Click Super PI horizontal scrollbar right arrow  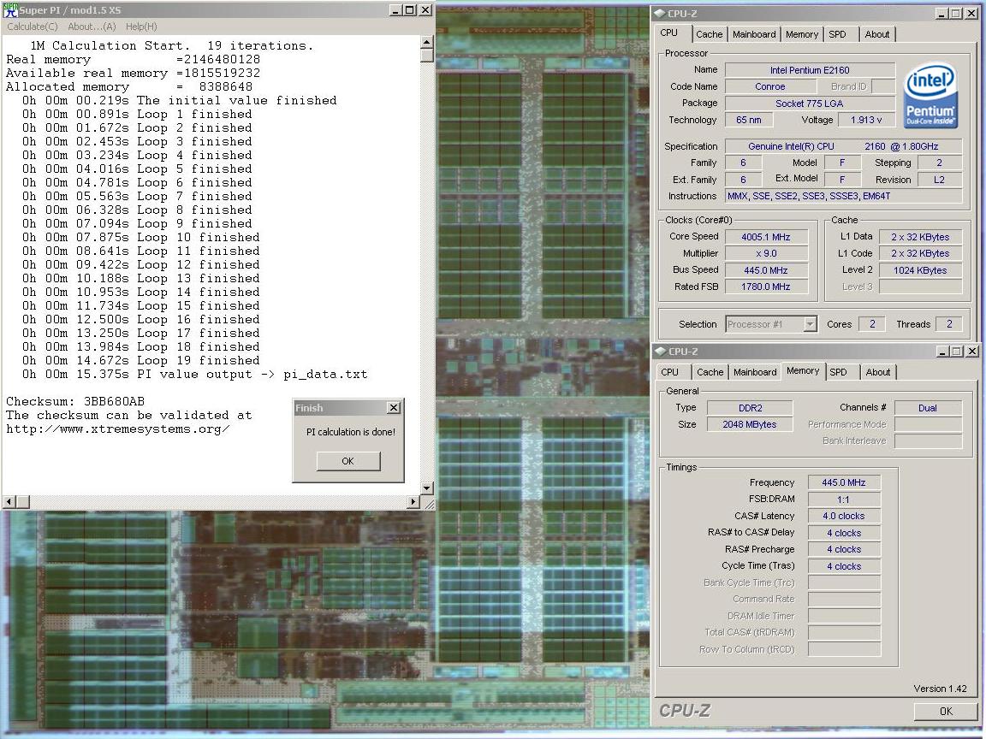coord(413,502)
